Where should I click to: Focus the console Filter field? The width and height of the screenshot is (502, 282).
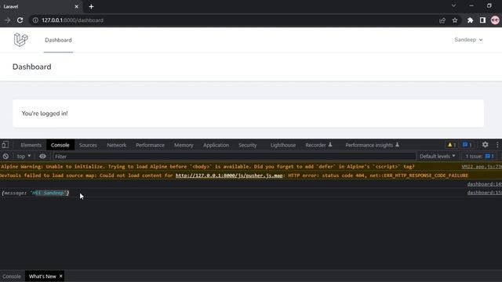[234, 157]
